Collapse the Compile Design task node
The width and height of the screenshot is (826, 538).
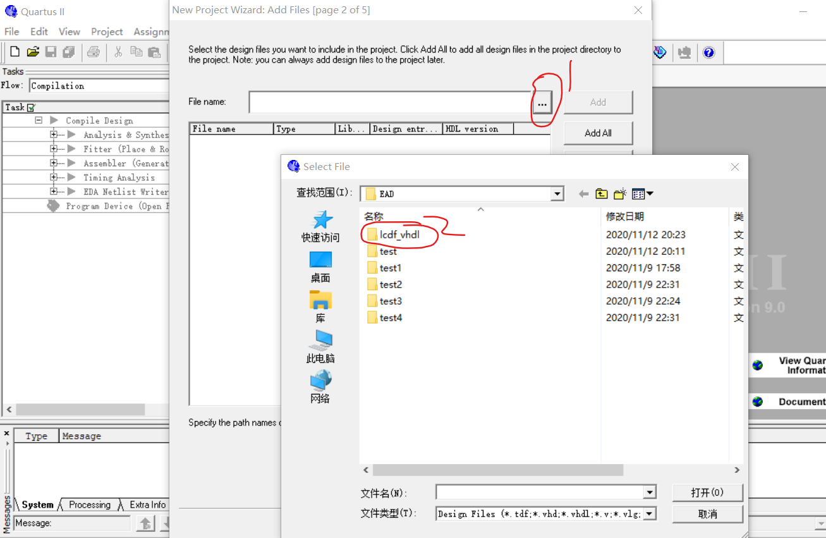[x=38, y=120]
